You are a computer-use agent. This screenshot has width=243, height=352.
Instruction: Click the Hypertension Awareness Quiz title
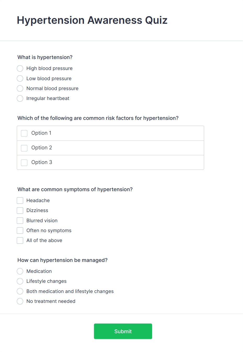(92, 20)
